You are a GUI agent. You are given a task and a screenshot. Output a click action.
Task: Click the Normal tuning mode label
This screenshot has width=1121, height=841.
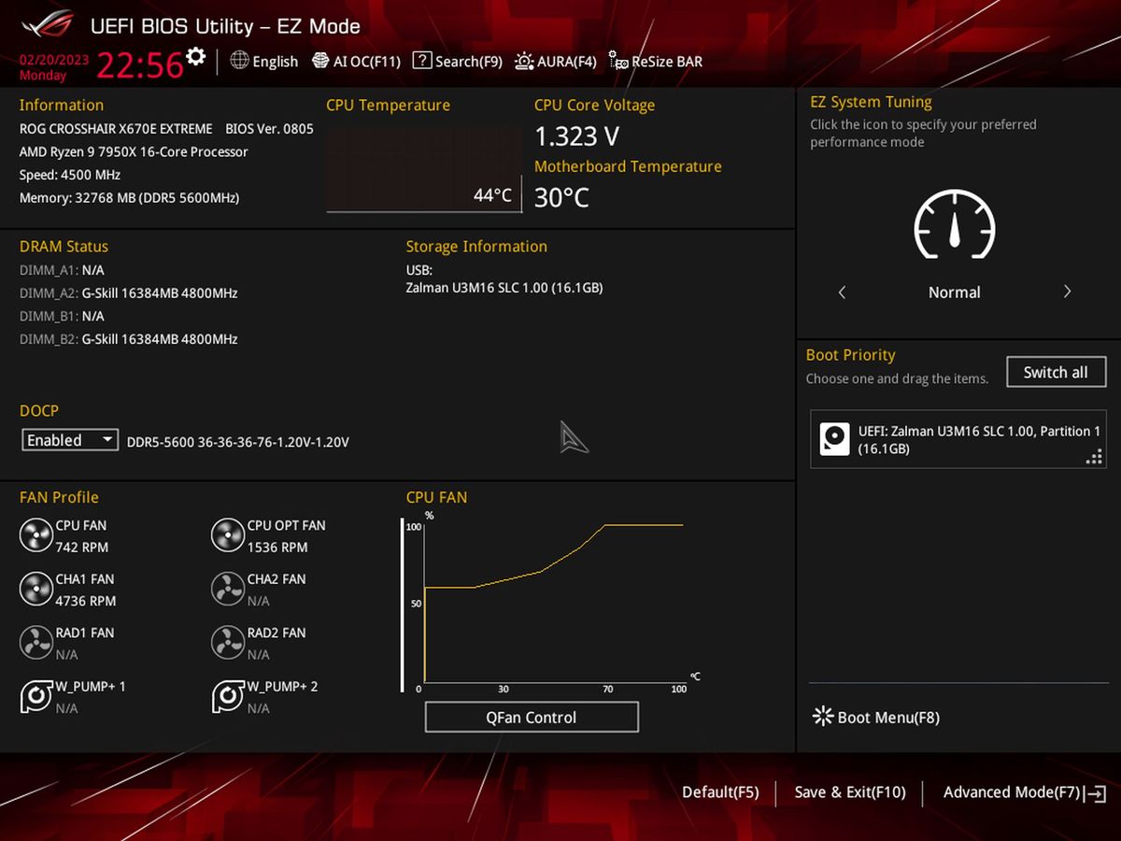pyautogui.click(x=954, y=292)
